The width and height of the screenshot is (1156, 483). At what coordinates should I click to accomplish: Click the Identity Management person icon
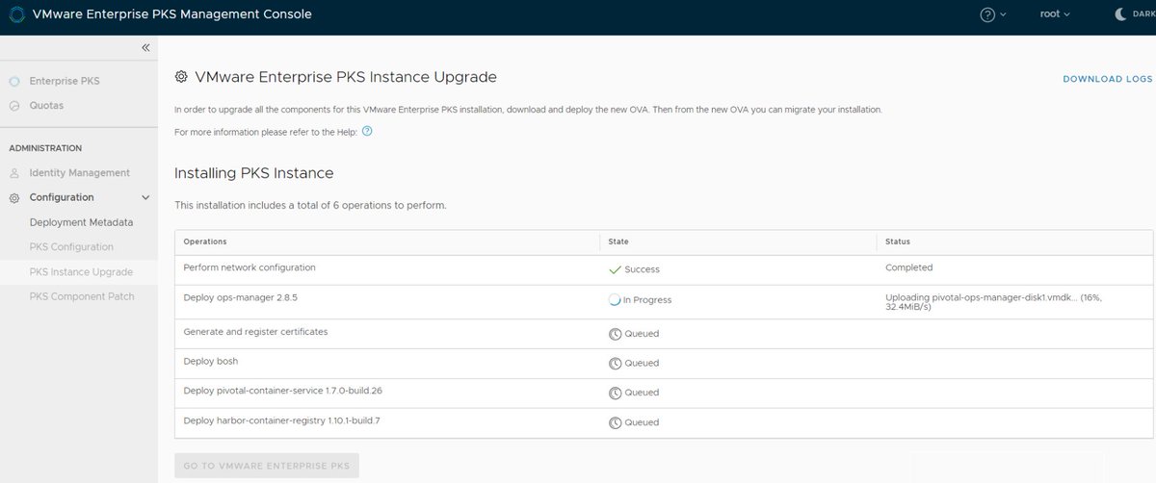pos(13,173)
